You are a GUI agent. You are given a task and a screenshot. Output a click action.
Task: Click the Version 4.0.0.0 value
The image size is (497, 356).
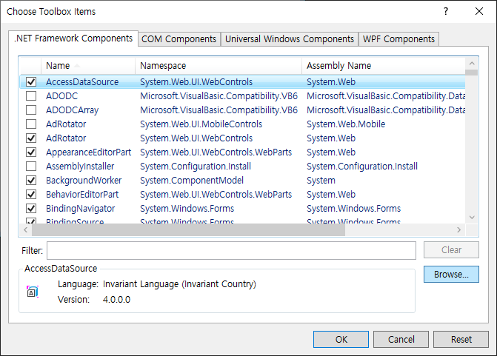click(116, 299)
